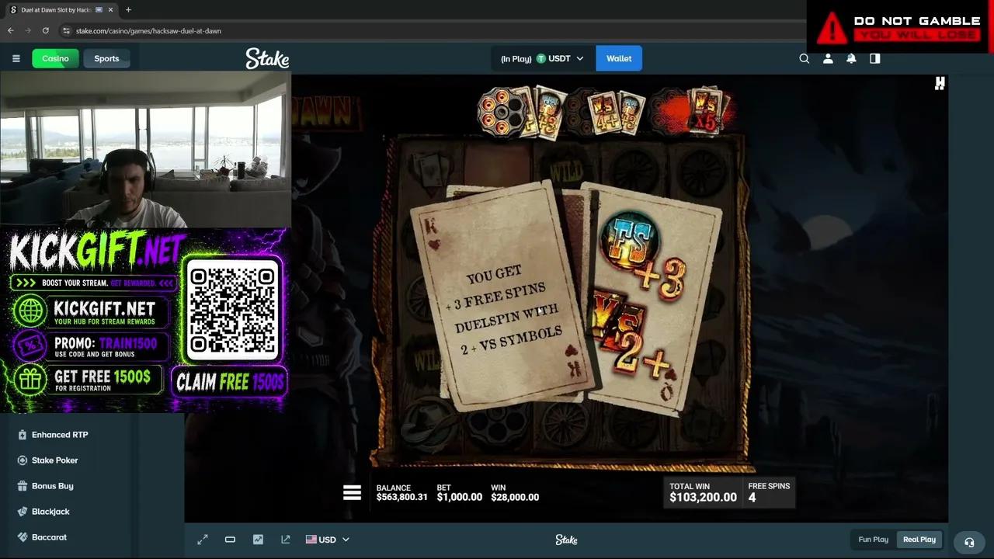The height and width of the screenshot is (559, 994).
Task: Click the browser address bar
Action: pos(435,30)
